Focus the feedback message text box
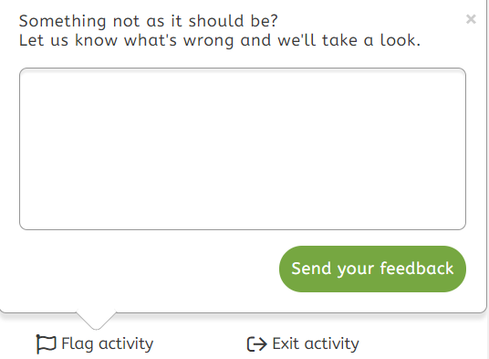 pos(243,149)
